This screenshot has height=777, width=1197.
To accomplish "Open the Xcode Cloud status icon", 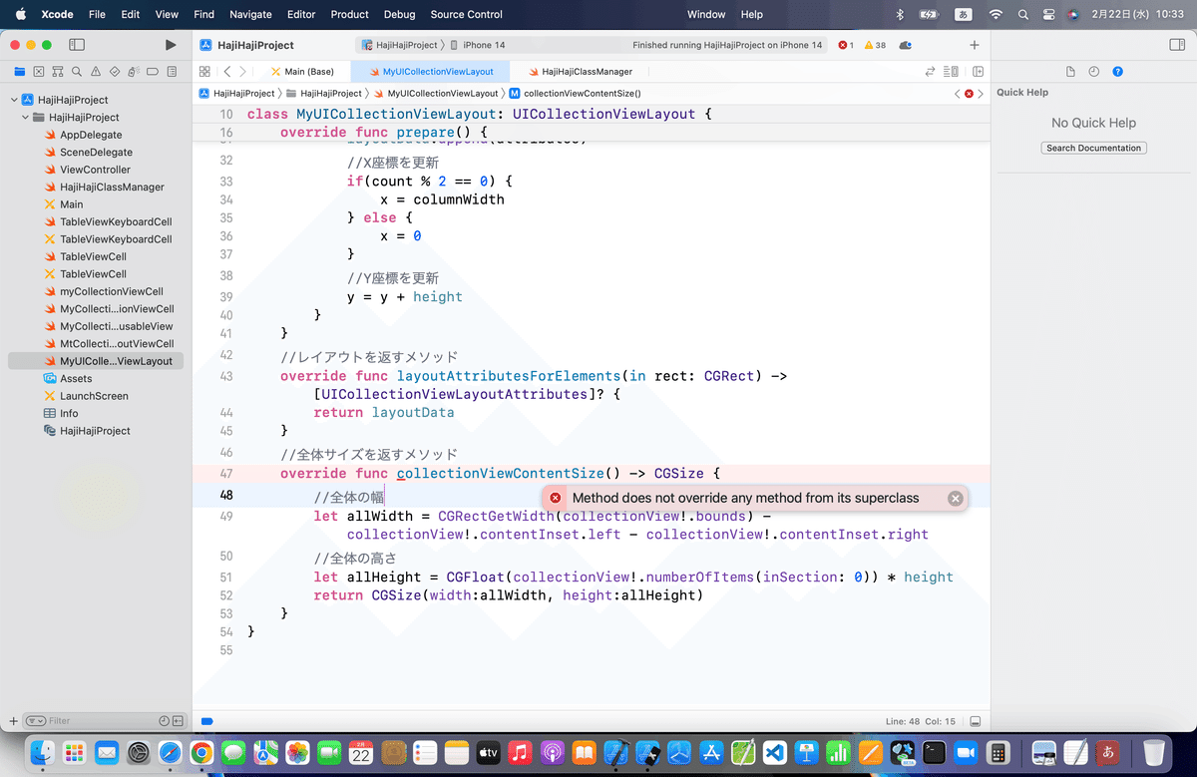I will tap(906, 45).
